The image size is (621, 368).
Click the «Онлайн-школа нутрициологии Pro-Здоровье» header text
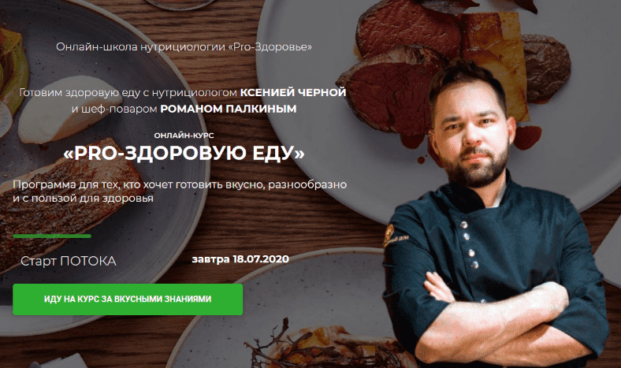[184, 46]
